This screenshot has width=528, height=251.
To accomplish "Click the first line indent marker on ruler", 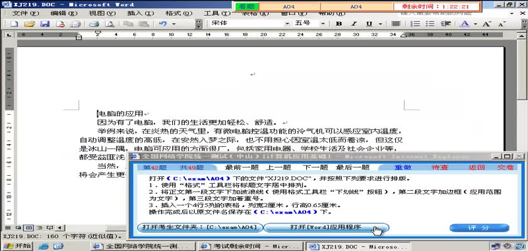I will (98, 33).
